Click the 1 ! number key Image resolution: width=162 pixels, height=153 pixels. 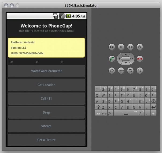tap(98, 88)
